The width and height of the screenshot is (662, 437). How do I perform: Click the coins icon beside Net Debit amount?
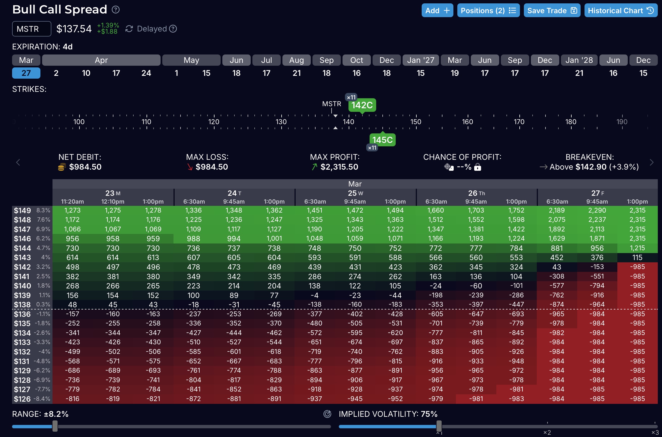(62, 167)
